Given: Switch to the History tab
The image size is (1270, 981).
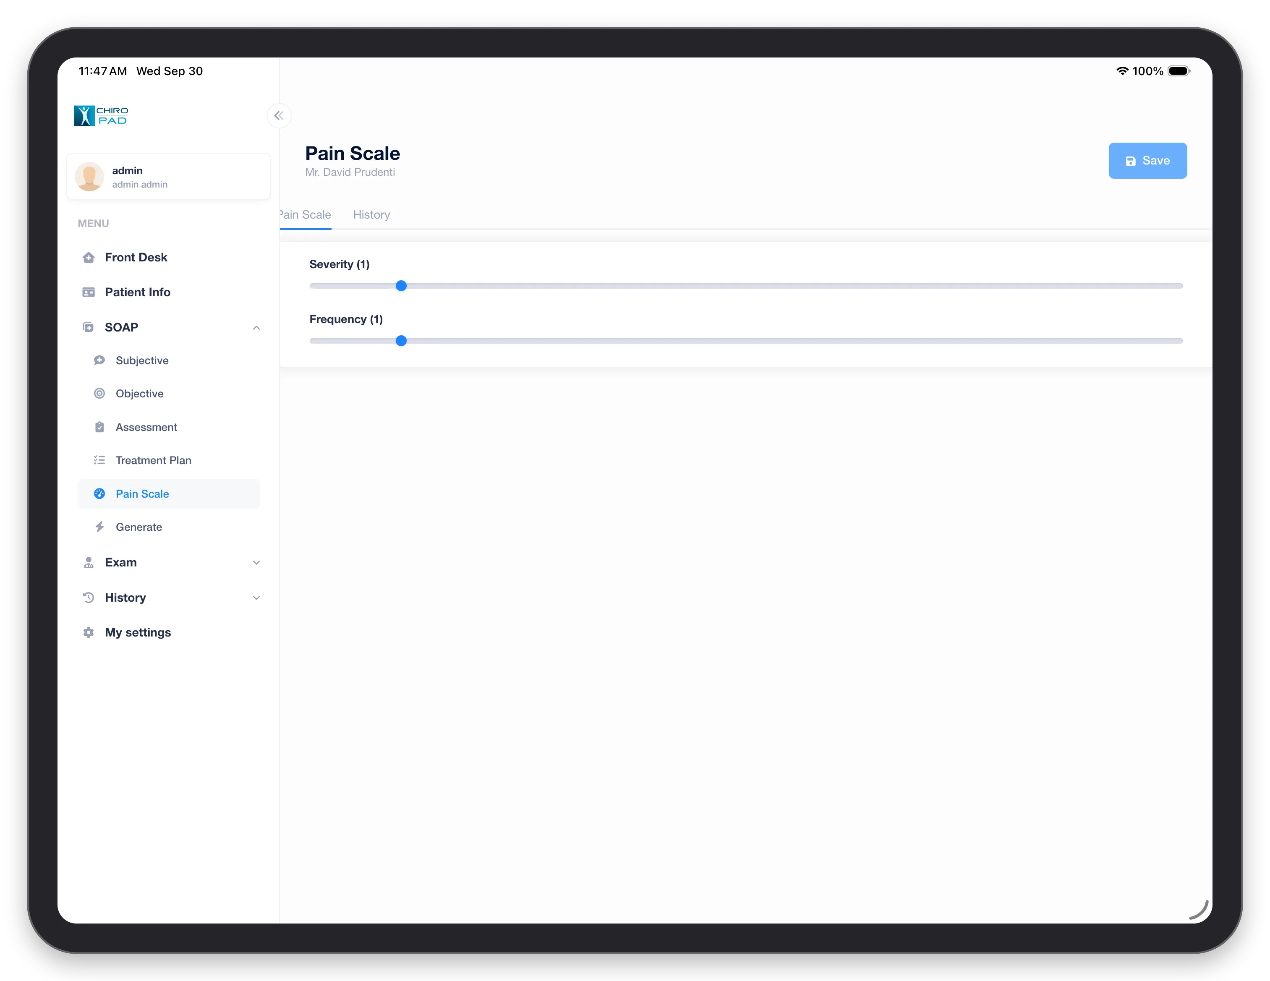Looking at the screenshot, I should tap(371, 215).
